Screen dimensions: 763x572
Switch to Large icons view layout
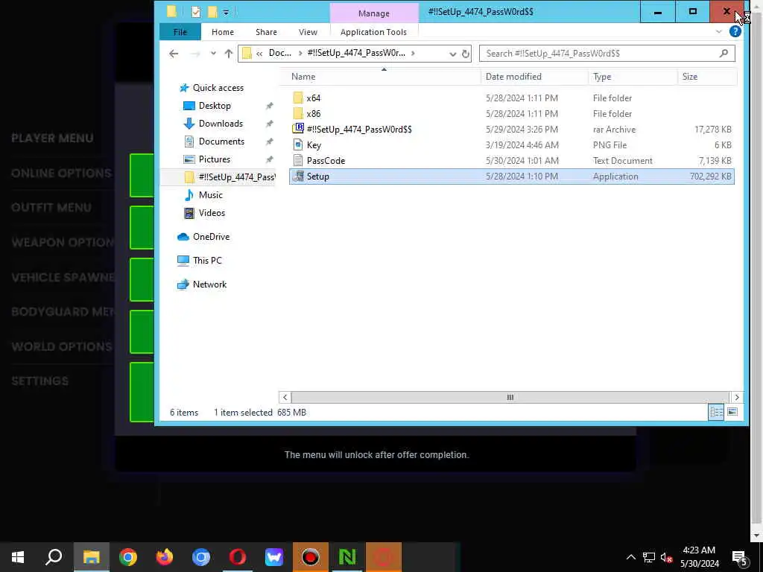(x=732, y=413)
